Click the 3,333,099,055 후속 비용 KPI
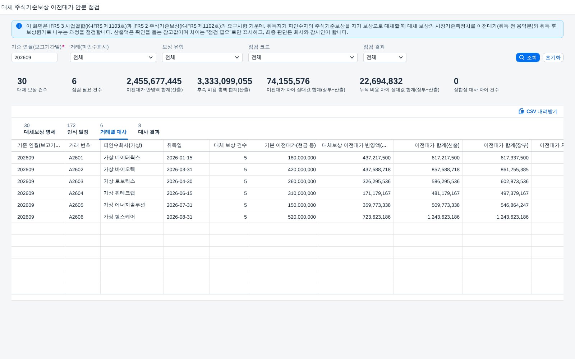Screen dimensions: 575x359 (225, 81)
